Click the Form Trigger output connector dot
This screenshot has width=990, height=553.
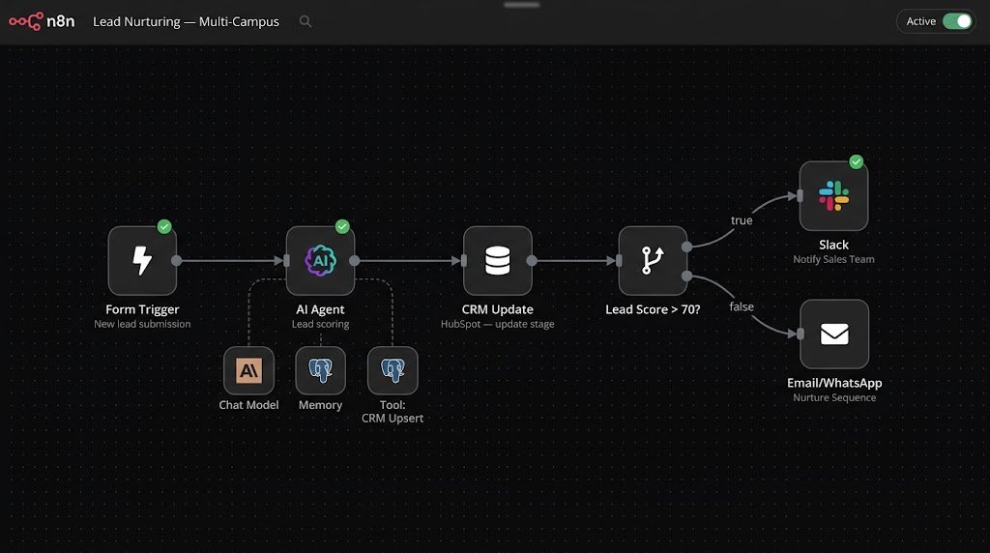177,261
